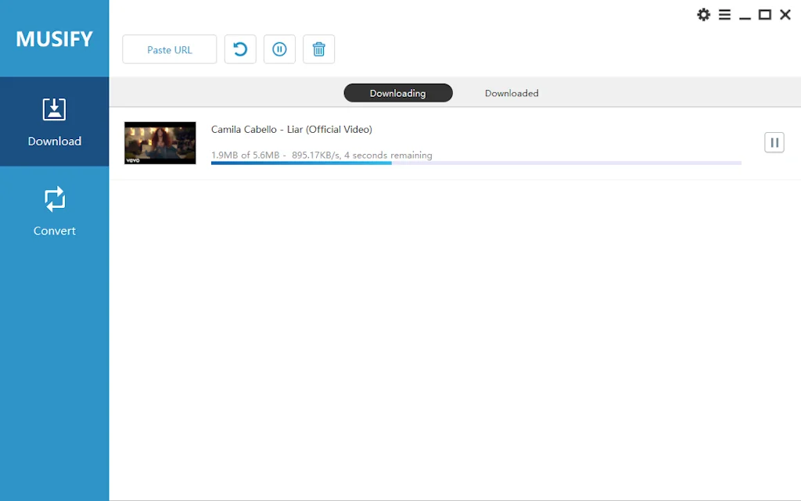The height and width of the screenshot is (501, 801).
Task: Minimize the Musify window
Action: tap(745, 15)
